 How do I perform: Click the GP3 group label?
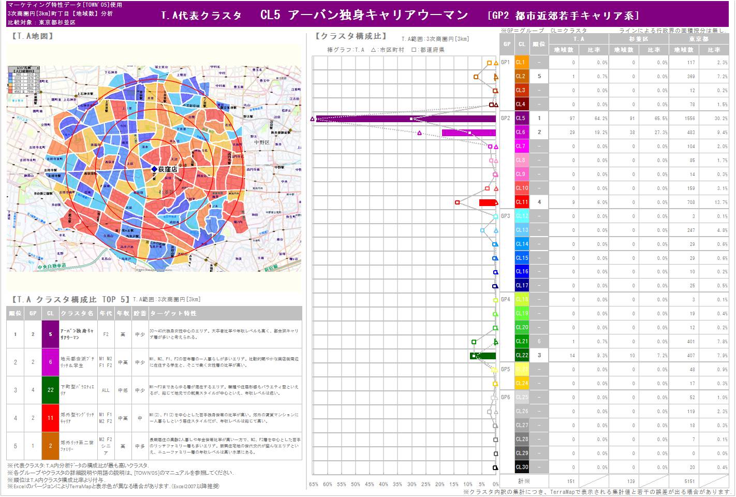click(x=506, y=216)
